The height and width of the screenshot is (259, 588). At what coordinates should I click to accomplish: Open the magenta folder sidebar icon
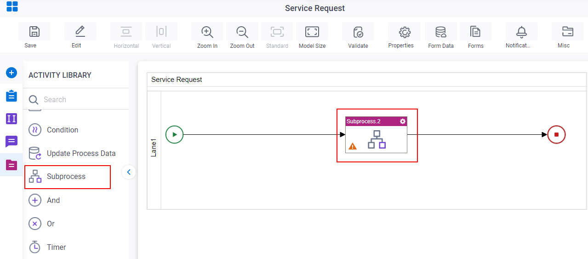coord(11,165)
